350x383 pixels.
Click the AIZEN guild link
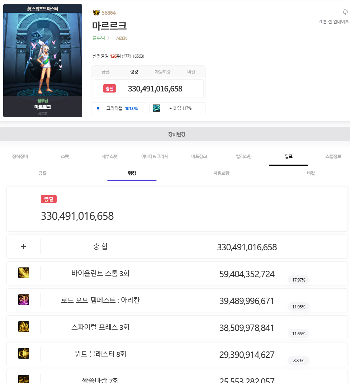[x=122, y=38]
